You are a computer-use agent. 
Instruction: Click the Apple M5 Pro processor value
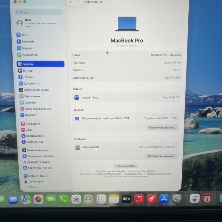point(172,62)
